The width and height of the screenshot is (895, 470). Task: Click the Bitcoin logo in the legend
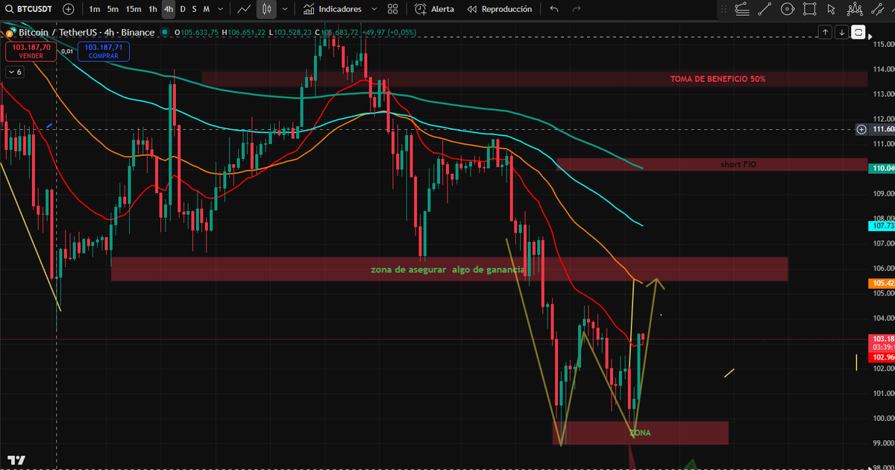coord(9,33)
